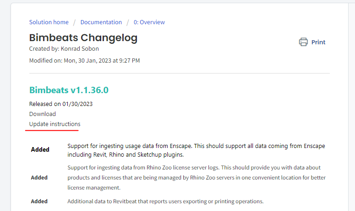
Task: Click the Print text label
Action: [x=318, y=42]
